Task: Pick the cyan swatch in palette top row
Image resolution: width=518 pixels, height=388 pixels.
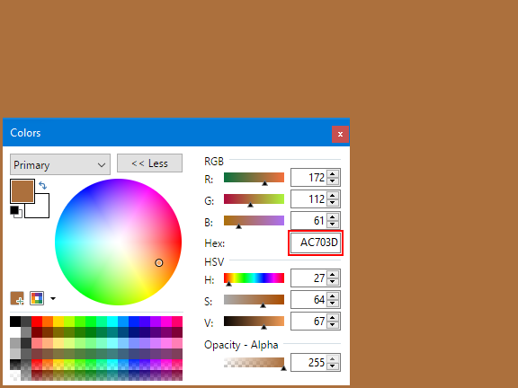Action: (x=112, y=322)
